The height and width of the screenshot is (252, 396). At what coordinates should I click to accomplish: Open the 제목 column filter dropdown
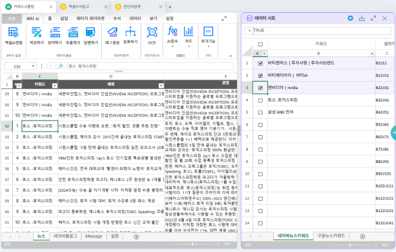tap(161, 86)
